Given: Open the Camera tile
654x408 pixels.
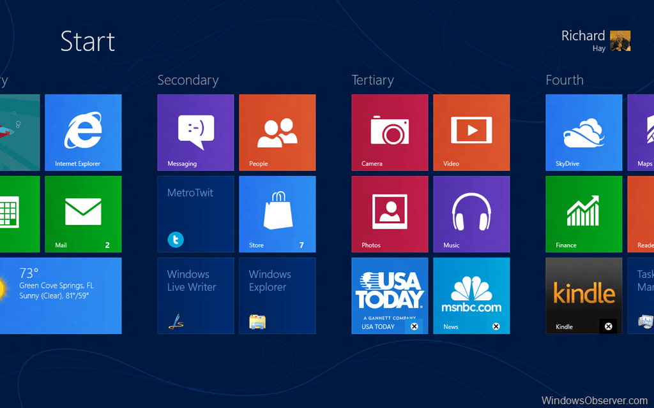Looking at the screenshot, I should 390,133.
